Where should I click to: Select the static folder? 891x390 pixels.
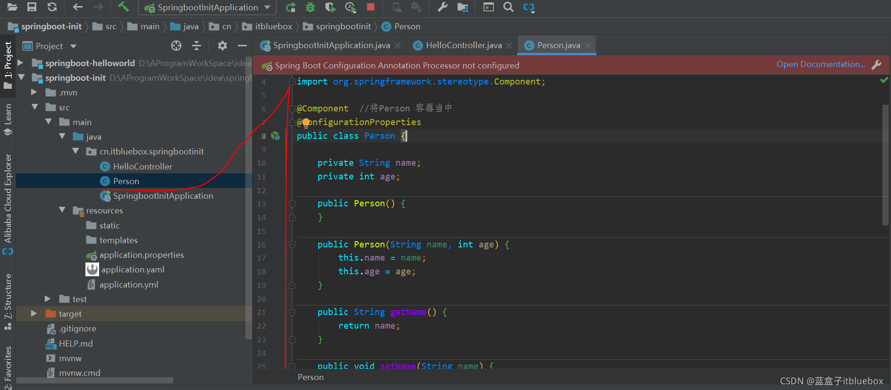[109, 226]
